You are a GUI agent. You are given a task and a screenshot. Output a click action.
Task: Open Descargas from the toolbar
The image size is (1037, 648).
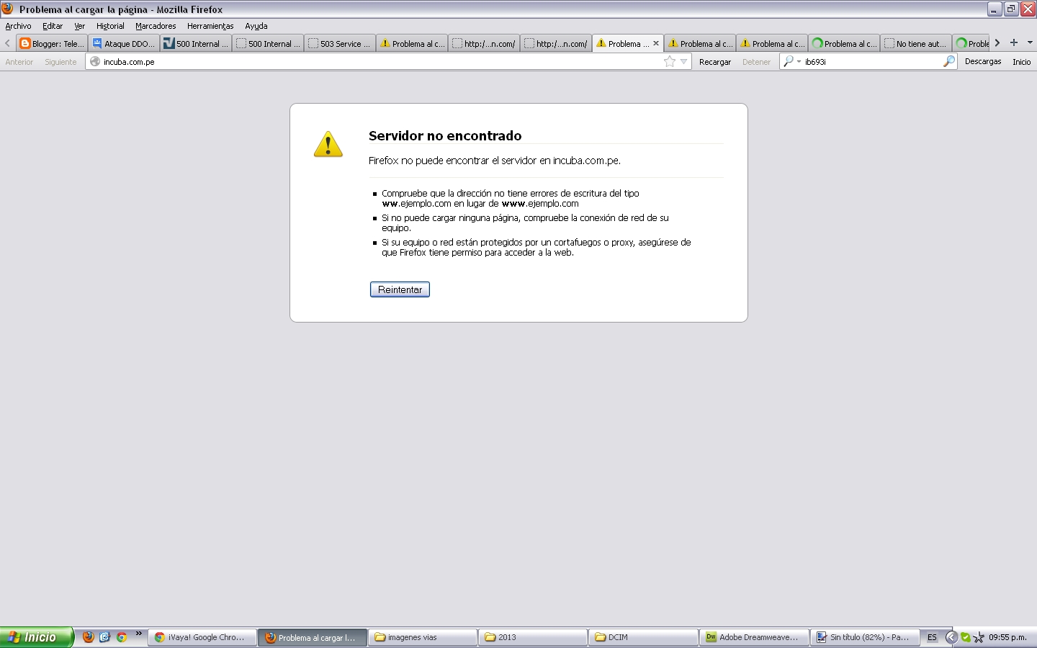pyautogui.click(x=983, y=62)
